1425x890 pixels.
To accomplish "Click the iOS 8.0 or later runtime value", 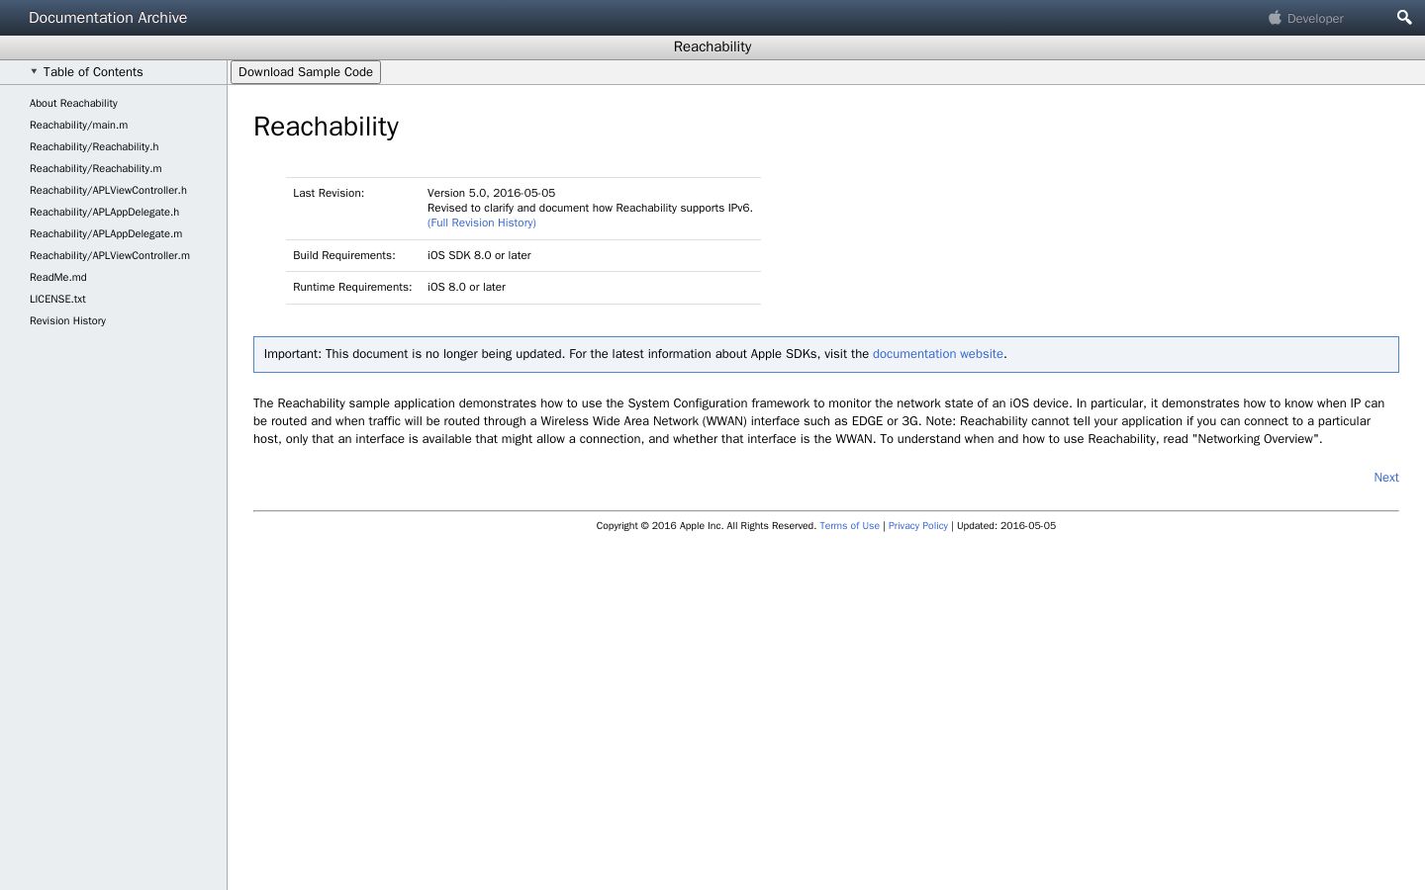I will coord(466,287).
